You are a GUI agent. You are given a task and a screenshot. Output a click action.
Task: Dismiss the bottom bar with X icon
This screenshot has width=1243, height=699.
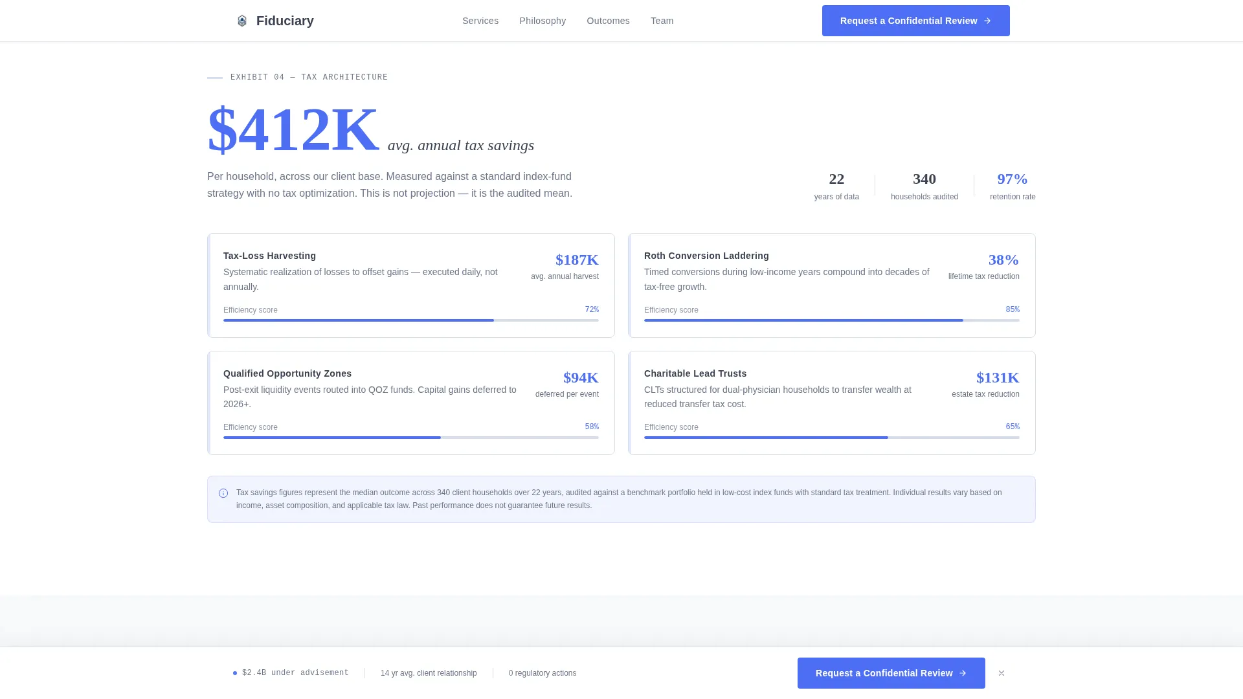(1002, 673)
